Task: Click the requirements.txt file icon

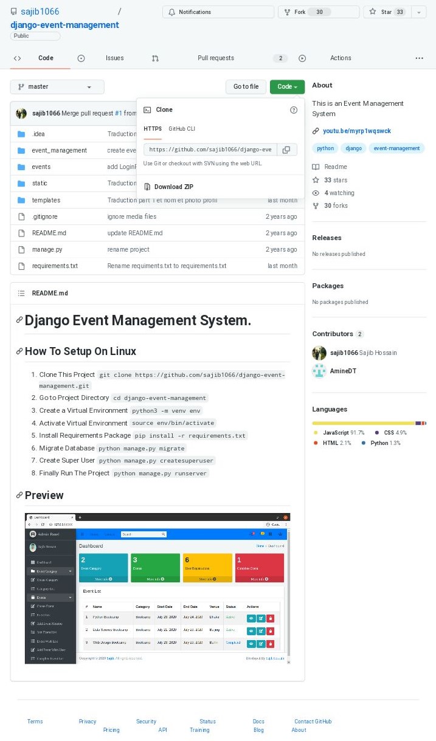Action: [21, 266]
